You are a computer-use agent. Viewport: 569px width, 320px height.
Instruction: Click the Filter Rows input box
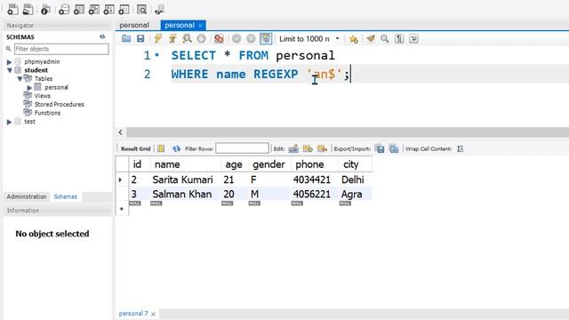coord(242,148)
